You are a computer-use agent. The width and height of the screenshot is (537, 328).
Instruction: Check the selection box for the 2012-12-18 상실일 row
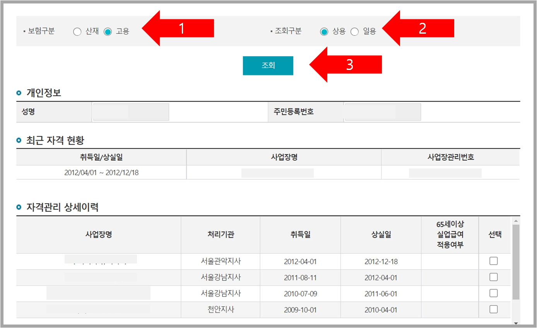point(494,261)
